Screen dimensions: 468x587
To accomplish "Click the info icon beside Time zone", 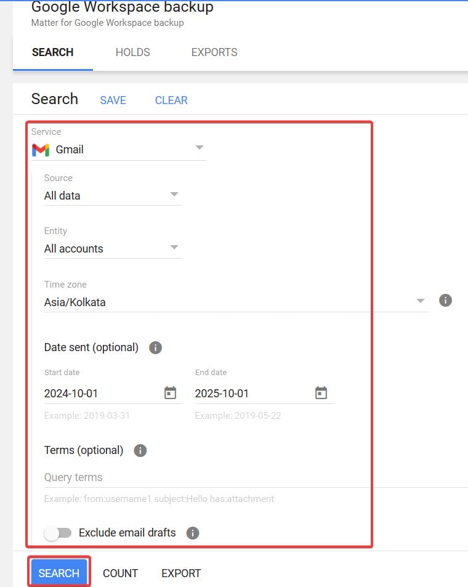I will point(445,301).
